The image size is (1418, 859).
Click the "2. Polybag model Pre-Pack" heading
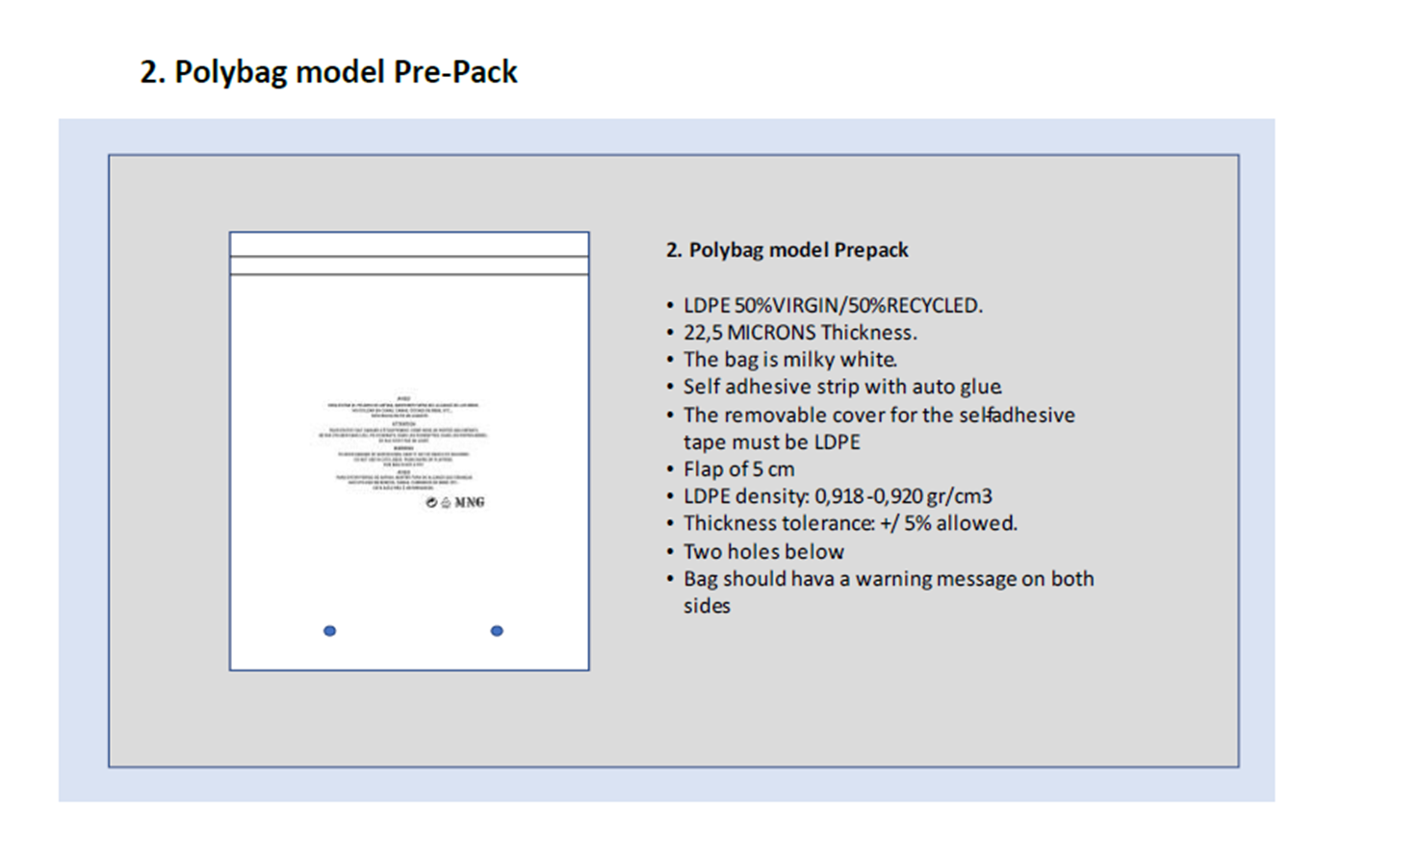[x=328, y=72]
